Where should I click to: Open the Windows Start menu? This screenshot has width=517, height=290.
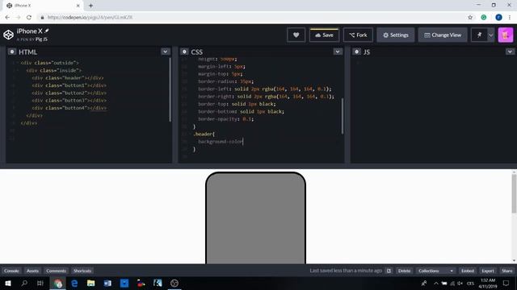pyautogui.click(x=8, y=283)
